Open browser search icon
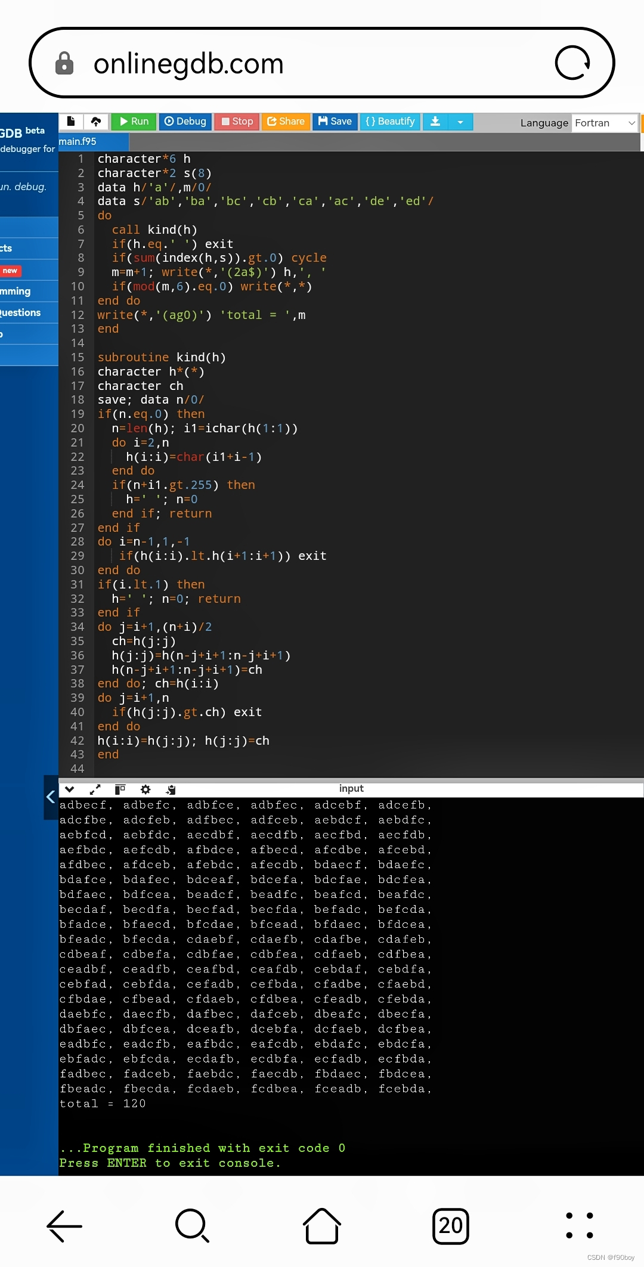644x1267 pixels. [193, 1226]
